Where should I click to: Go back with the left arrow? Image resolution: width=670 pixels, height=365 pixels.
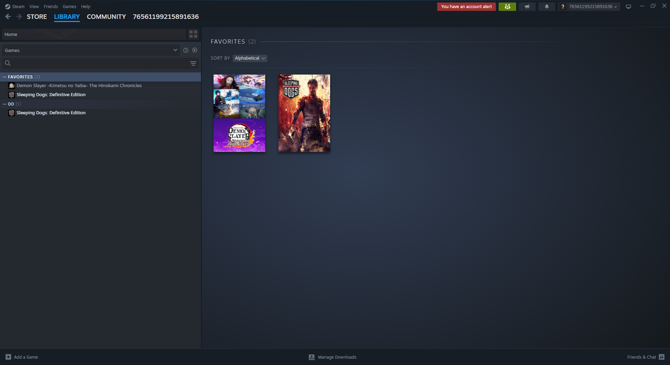pyautogui.click(x=8, y=17)
